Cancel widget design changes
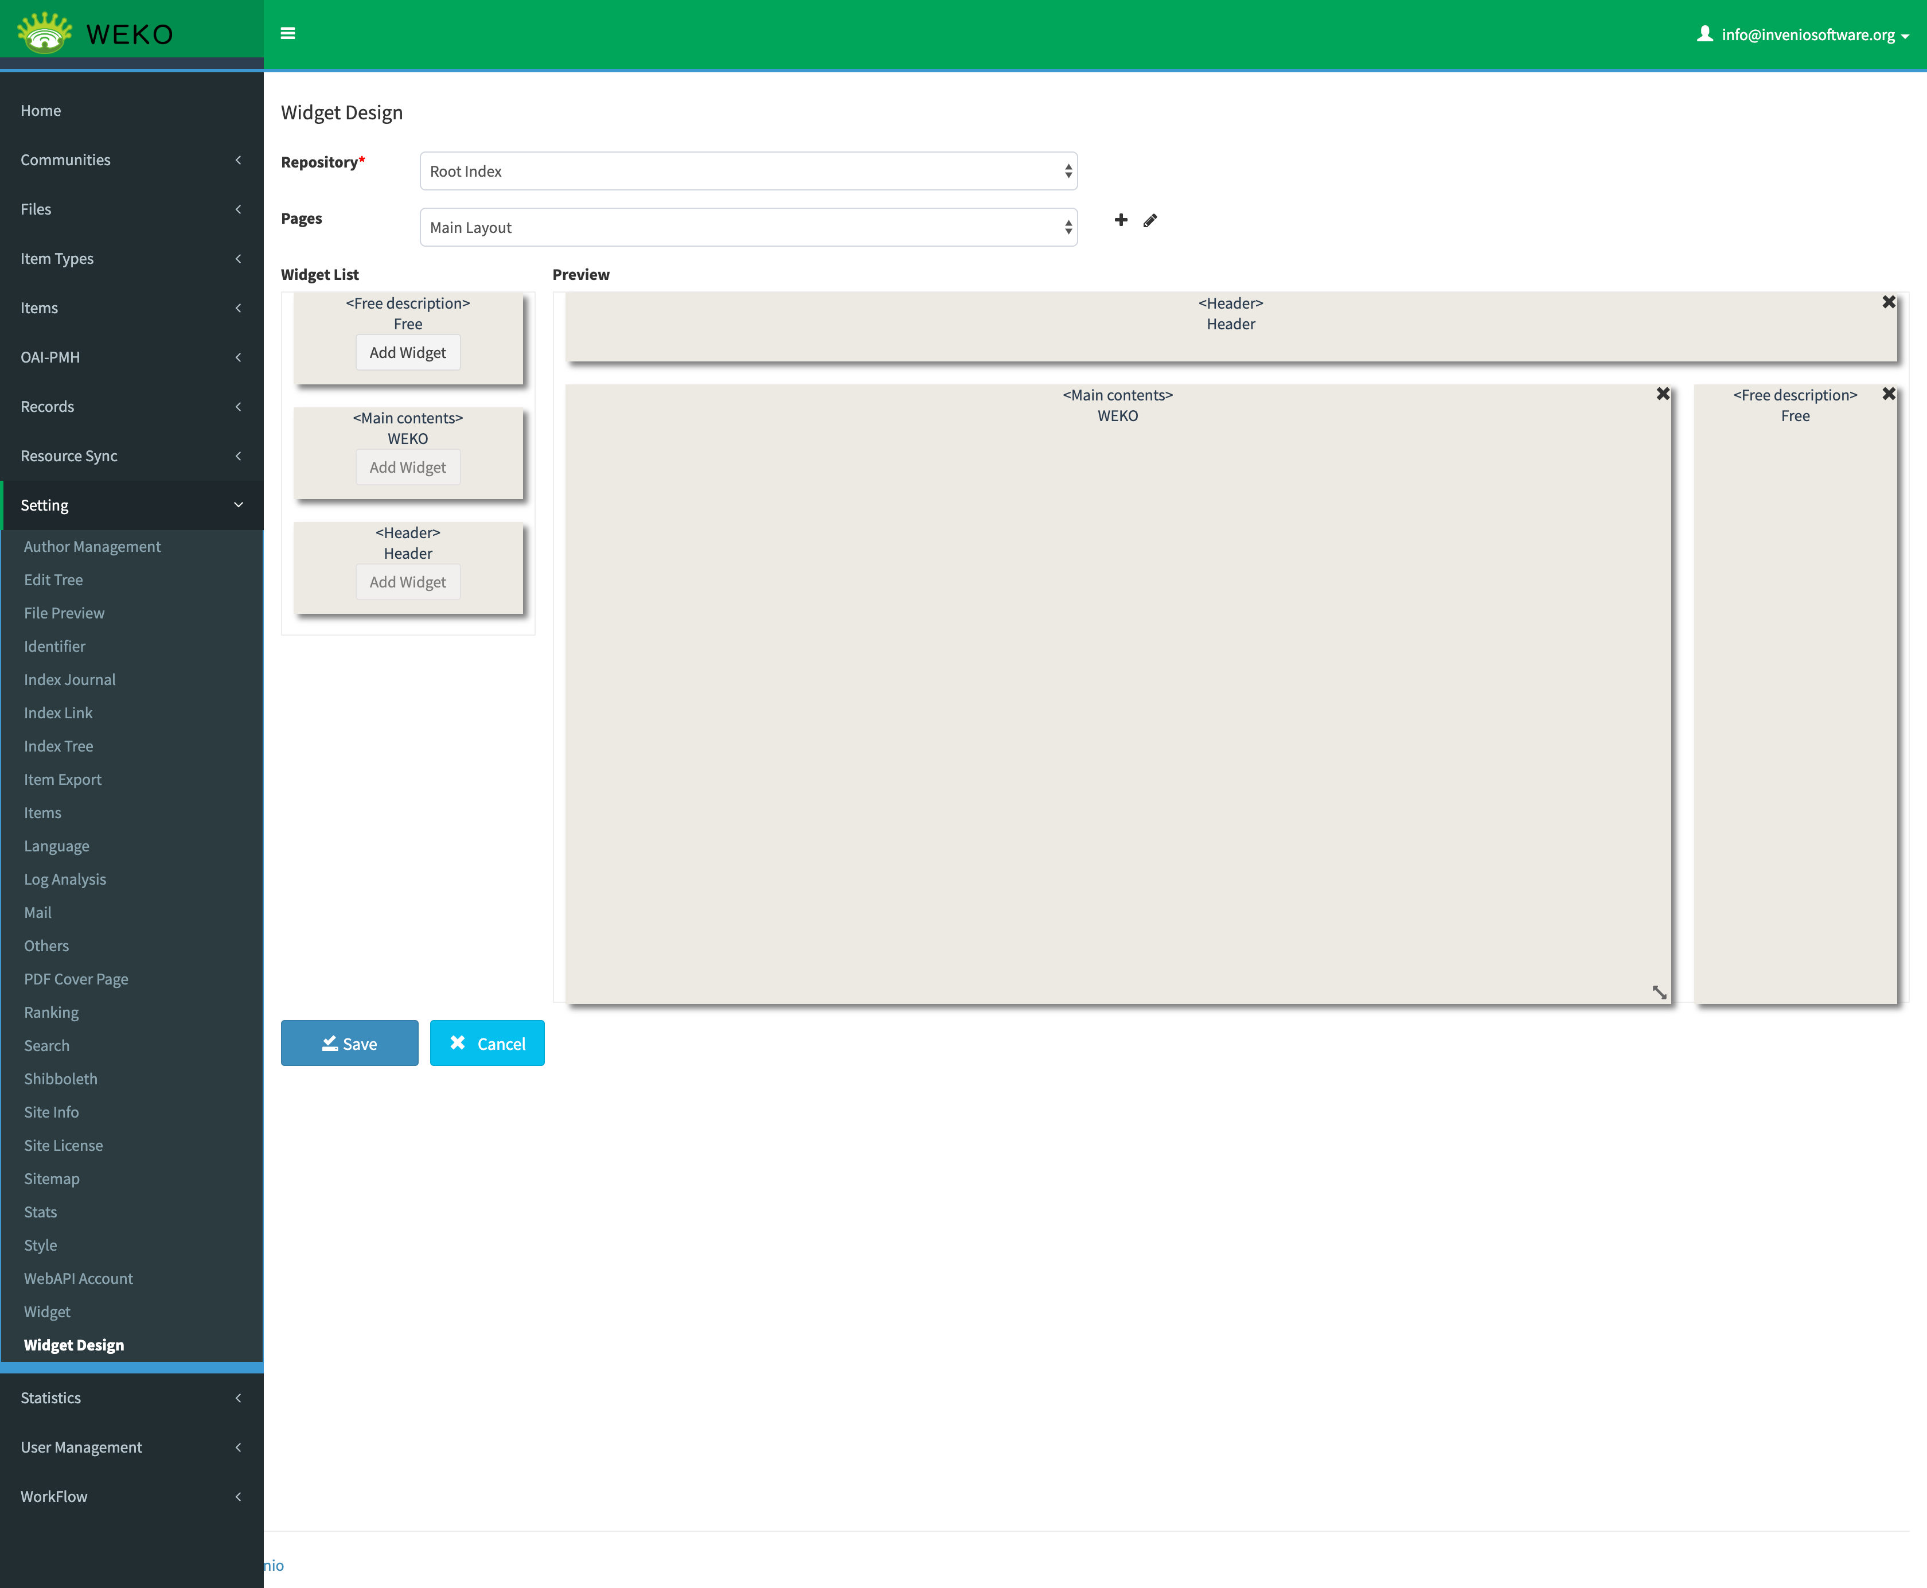This screenshot has width=1927, height=1588. pos(486,1043)
